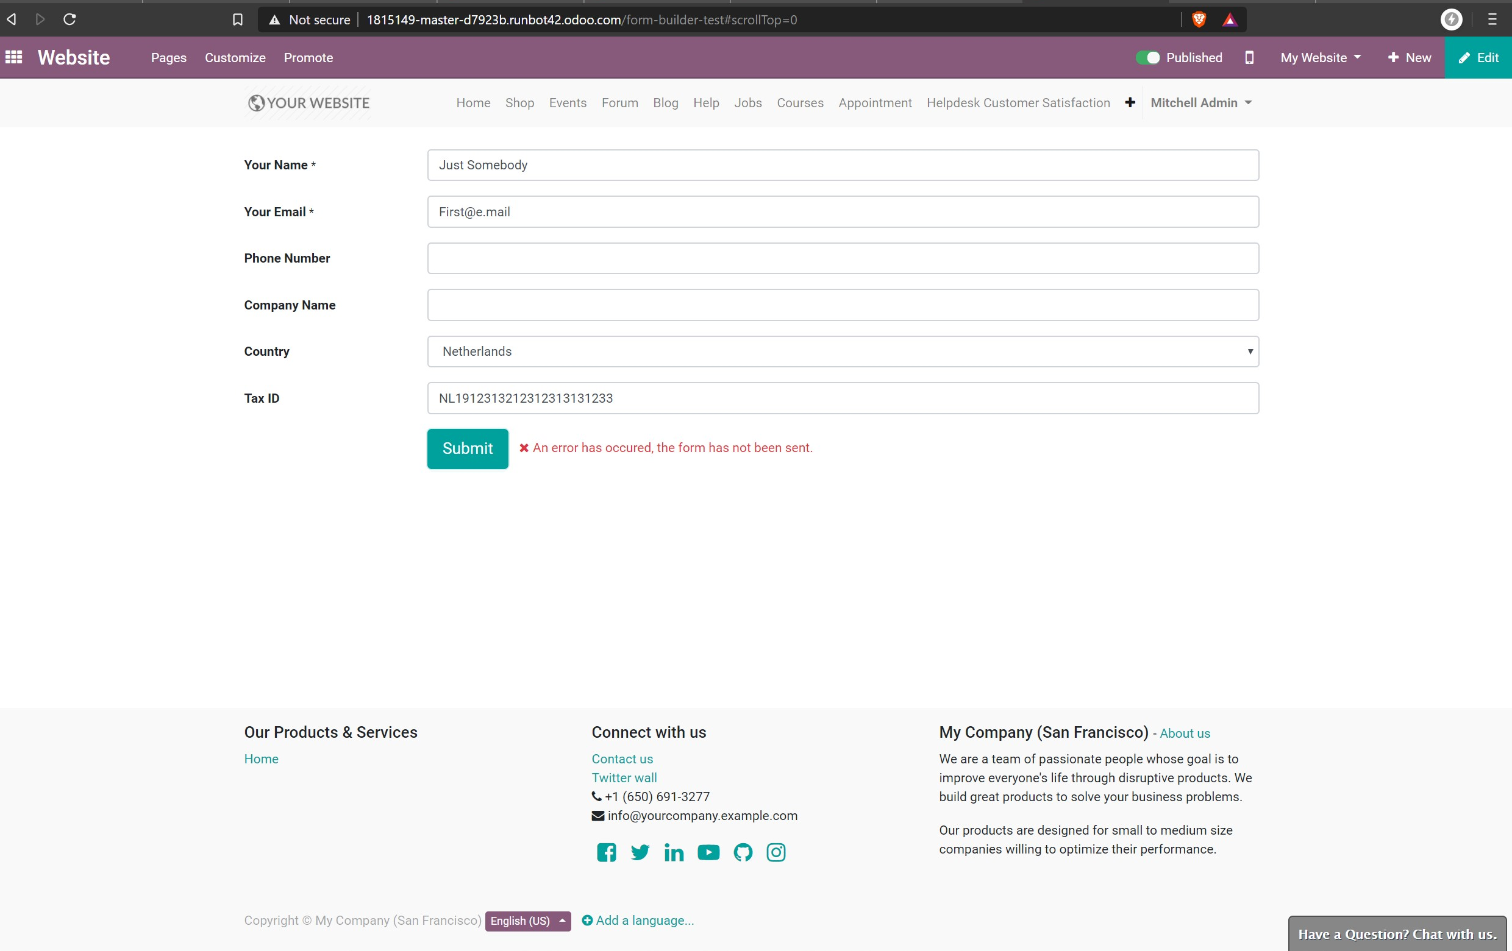The width and height of the screenshot is (1512, 951).
Task: Open the Customize menu
Action: coord(235,57)
